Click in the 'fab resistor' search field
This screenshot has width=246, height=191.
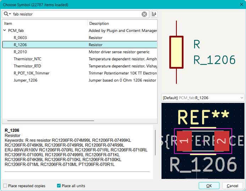click(x=75, y=14)
